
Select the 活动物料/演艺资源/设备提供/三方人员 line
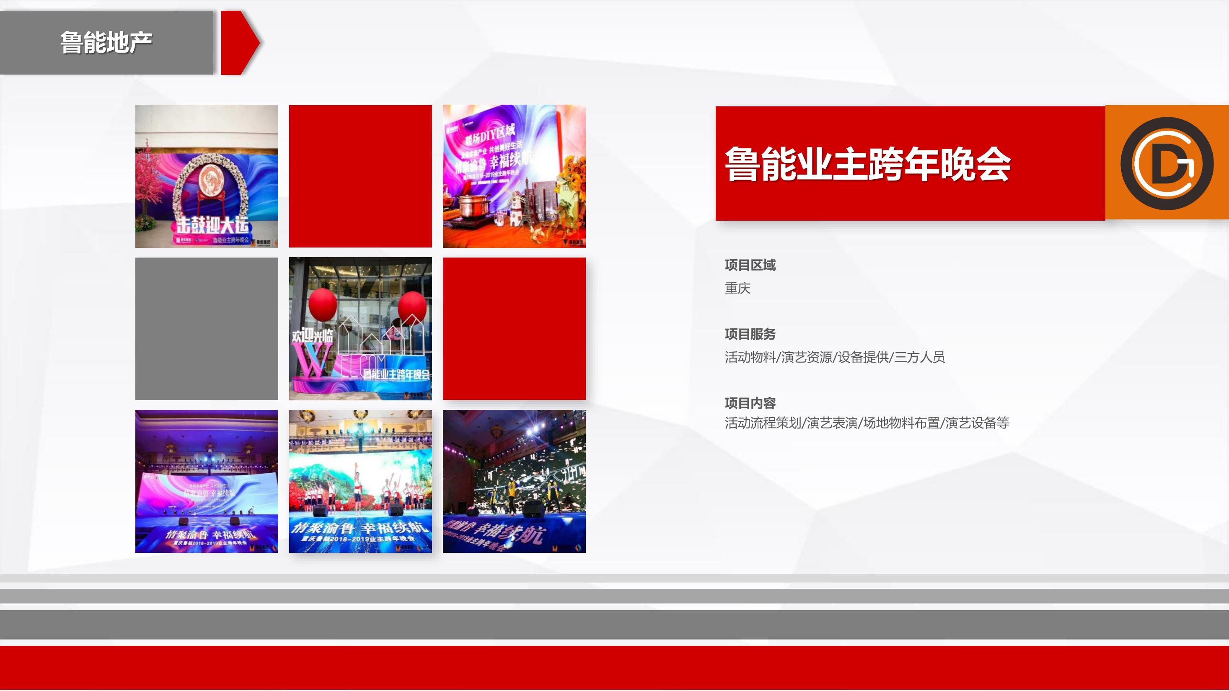(x=835, y=357)
